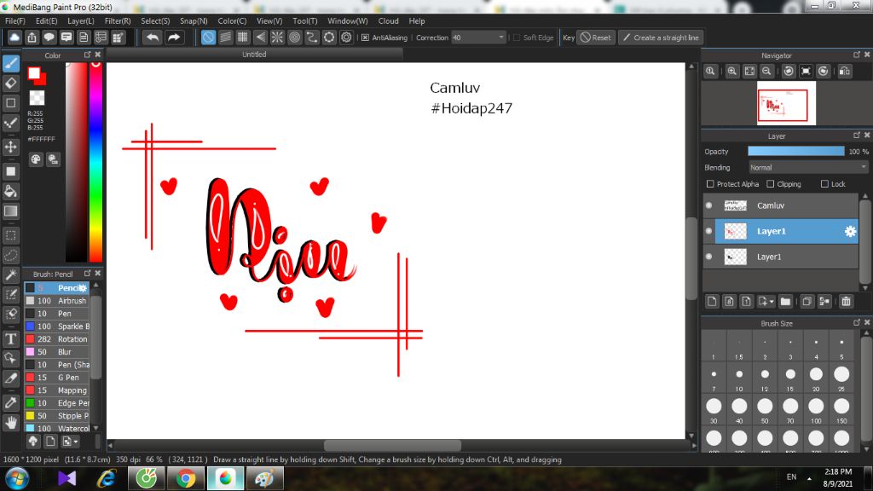Click the Undo arrow
Viewport: 873px width, 491px height.
click(x=152, y=38)
